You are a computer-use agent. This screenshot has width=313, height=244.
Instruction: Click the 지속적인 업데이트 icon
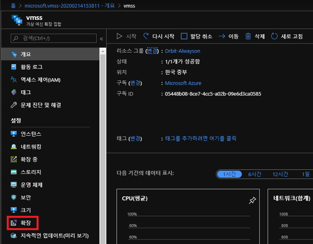[x=14, y=235]
